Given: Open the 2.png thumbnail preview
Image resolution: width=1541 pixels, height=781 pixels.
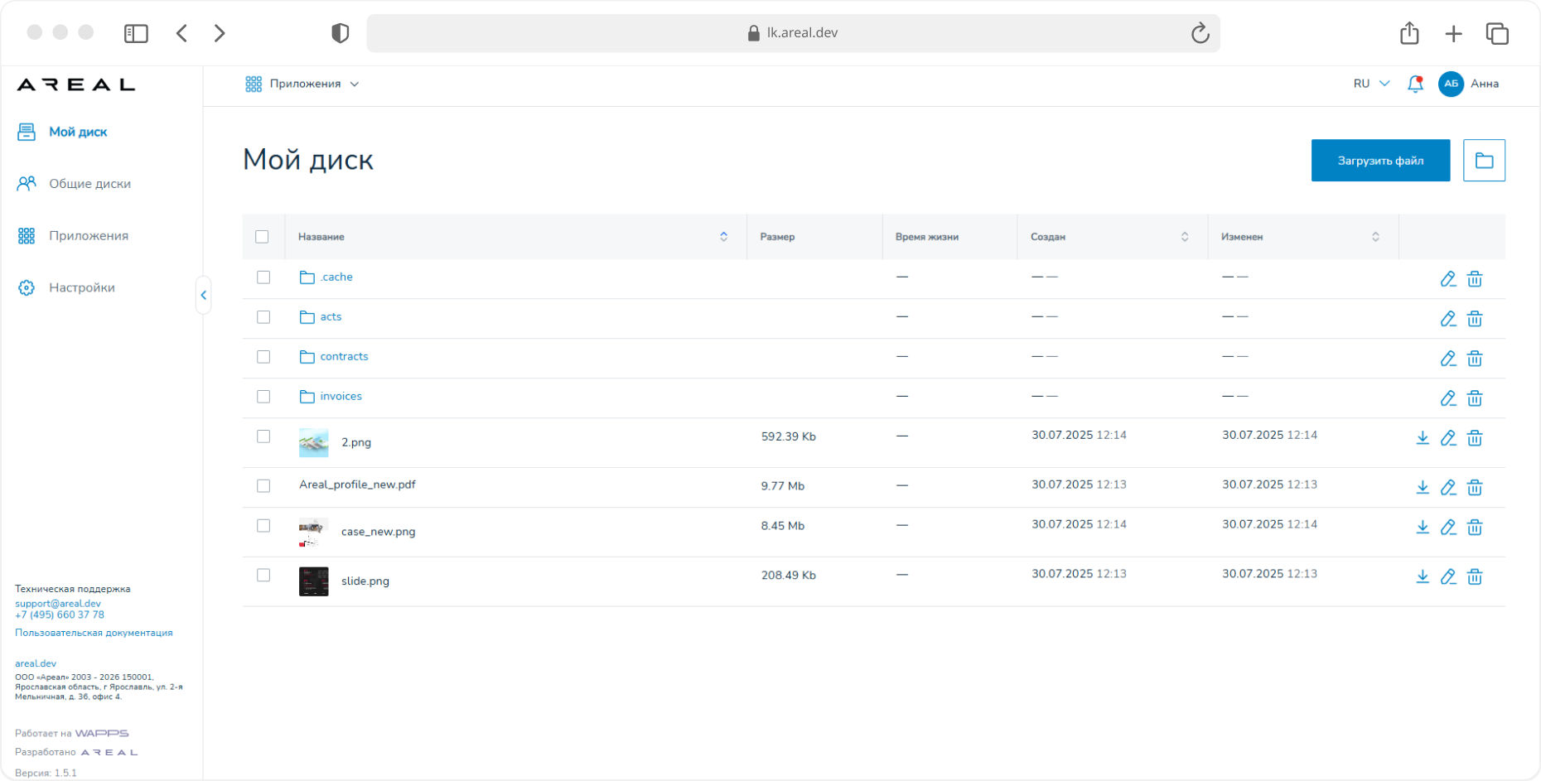Looking at the screenshot, I should [313, 443].
